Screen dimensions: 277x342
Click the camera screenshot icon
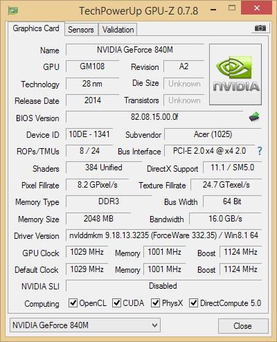click(260, 28)
